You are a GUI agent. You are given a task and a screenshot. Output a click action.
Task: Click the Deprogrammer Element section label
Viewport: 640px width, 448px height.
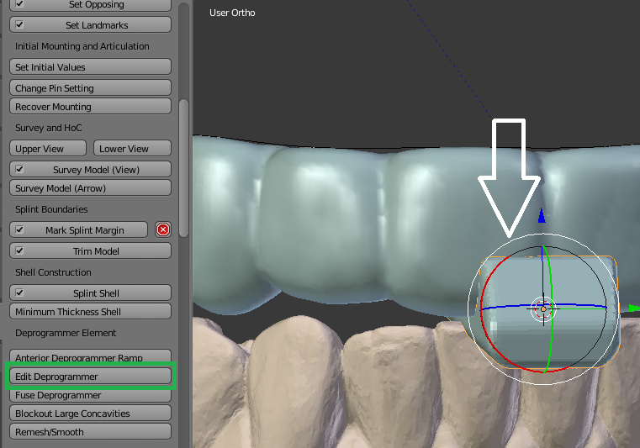point(66,333)
